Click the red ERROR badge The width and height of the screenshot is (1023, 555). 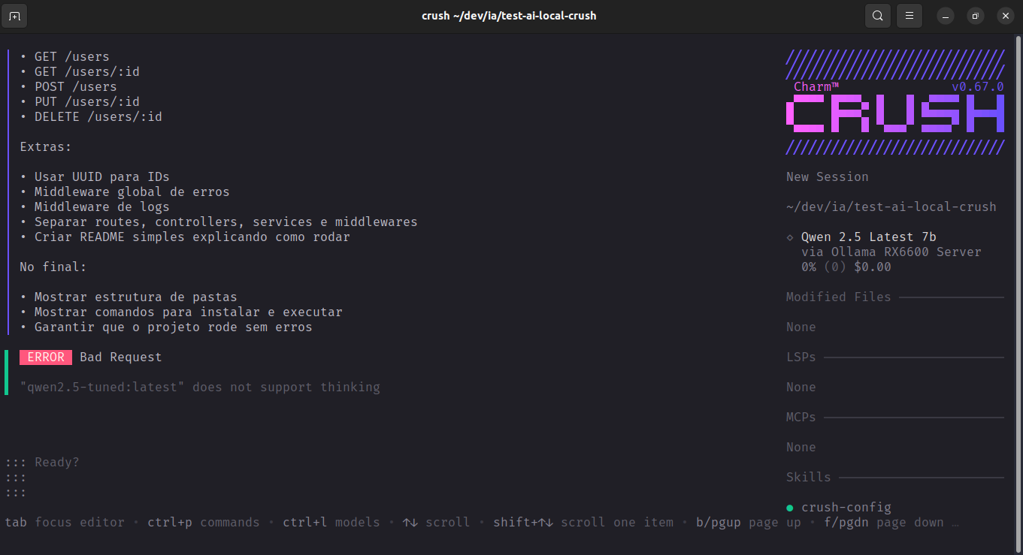[46, 357]
